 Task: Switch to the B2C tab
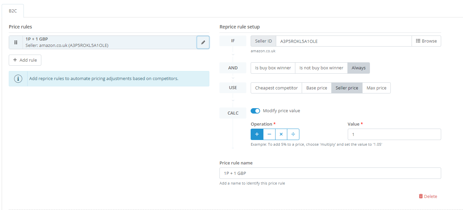13,11
